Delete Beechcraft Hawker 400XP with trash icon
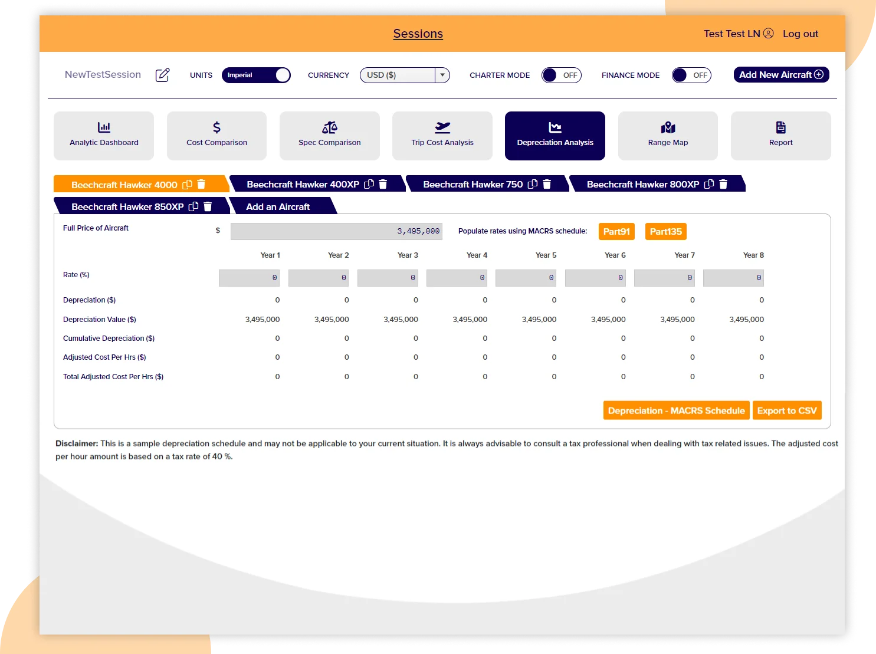The width and height of the screenshot is (876, 654). pos(383,184)
